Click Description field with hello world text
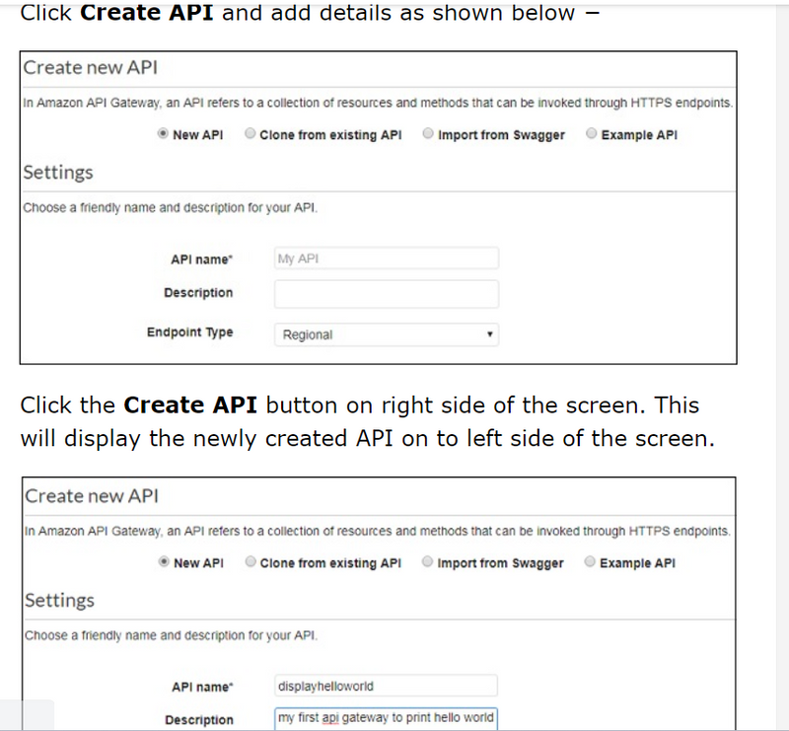The image size is (789, 731). tap(386, 718)
